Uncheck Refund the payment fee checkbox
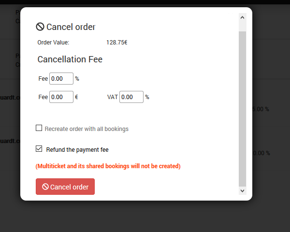Image resolution: width=290 pixels, height=232 pixels. (x=39, y=149)
